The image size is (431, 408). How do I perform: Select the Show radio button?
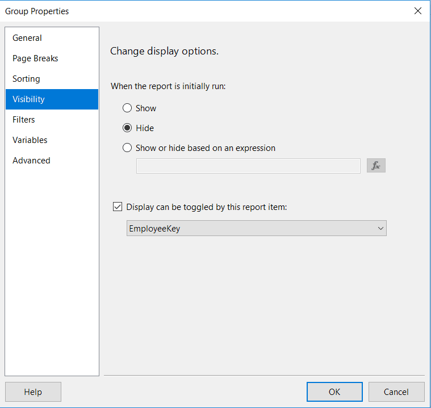point(127,108)
